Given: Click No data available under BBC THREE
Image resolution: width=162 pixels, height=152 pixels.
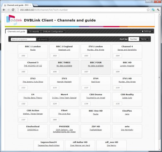Looking at the screenshot, I should (x=64, y=66).
